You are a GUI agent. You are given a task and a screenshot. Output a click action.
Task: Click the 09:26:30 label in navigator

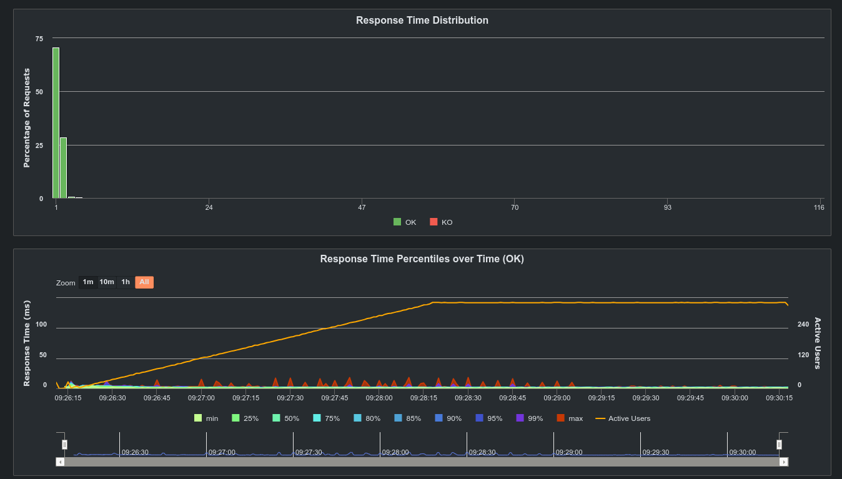coord(135,452)
